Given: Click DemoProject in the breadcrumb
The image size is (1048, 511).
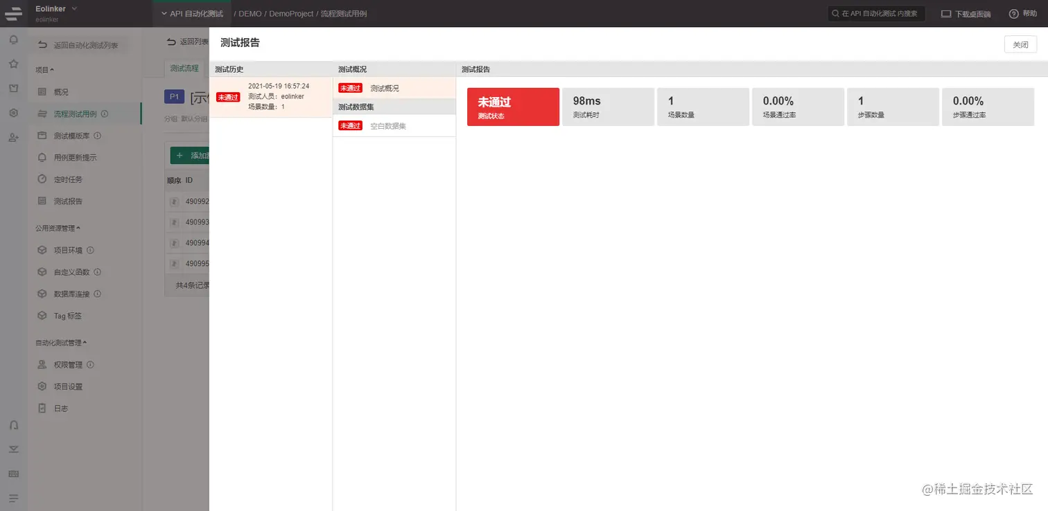Looking at the screenshot, I should pyautogui.click(x=291, y=14).
